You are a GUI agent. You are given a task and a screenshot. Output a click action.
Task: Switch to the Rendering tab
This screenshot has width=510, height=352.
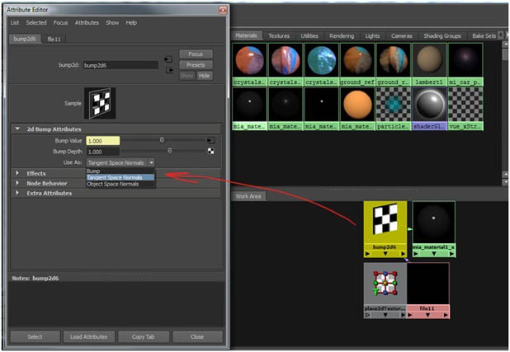(342, 35)
